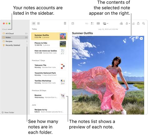Viewport: 148px width, 136px height.
Task: Click the New Folder button
Action: click(8, 112)
